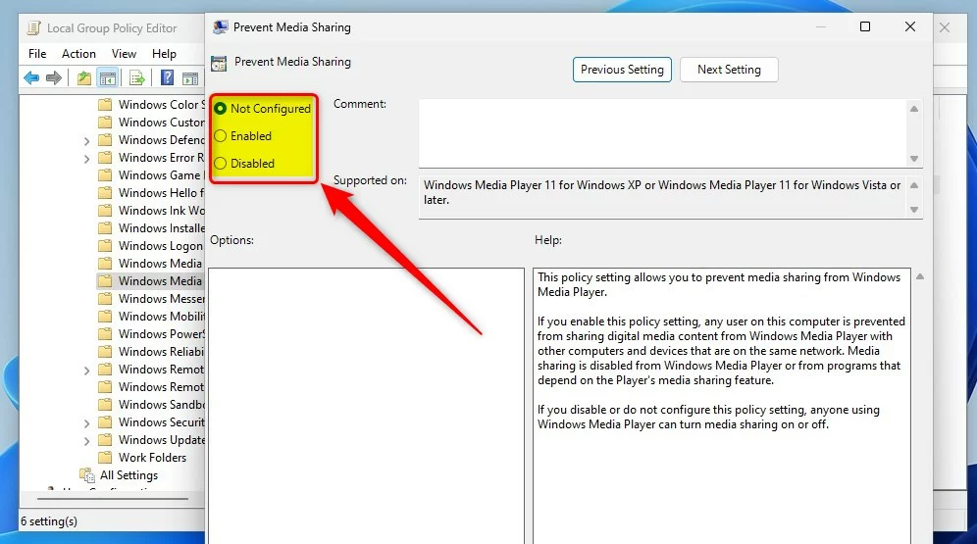This screenshot has height=544, width=977.
Task: Click the policy icon beside the Prevent Media Sharing heading
Action: coord(219,63)
